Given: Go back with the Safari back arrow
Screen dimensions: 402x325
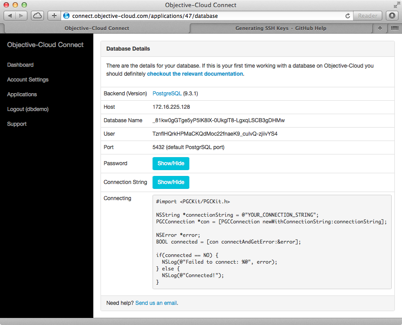Looking at the screenshot, I should point(10,16).
